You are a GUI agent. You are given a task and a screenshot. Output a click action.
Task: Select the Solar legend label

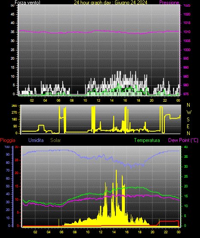56,140
